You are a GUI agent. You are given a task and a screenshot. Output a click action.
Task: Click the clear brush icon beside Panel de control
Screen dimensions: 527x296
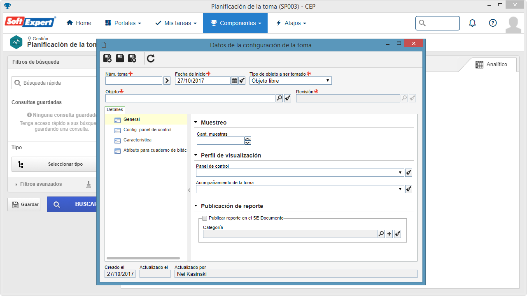(x=408, y=173)
